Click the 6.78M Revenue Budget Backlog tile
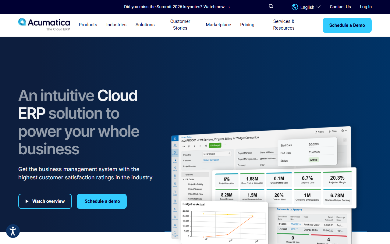This screenshot has height=244, width=390. point(337,197)
